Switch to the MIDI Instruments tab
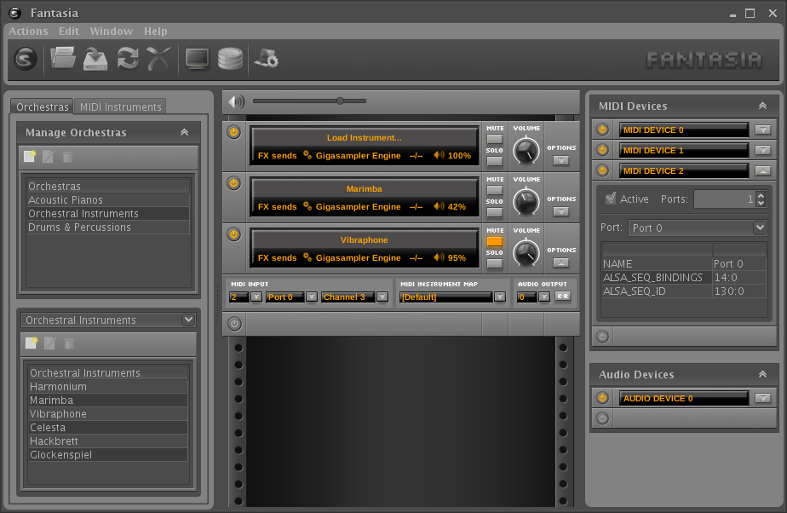The height and width of the screenshot is (513, 787). point(120,107)
